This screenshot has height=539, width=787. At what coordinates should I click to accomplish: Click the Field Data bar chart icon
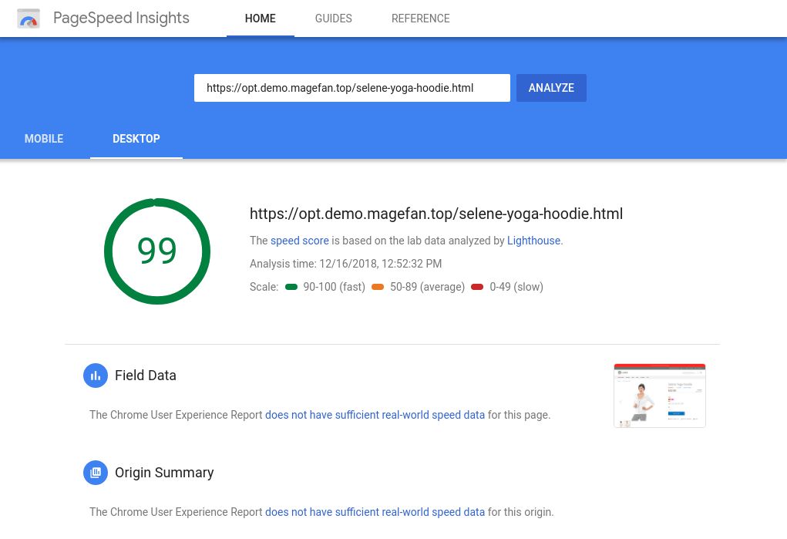click(96, 376)
